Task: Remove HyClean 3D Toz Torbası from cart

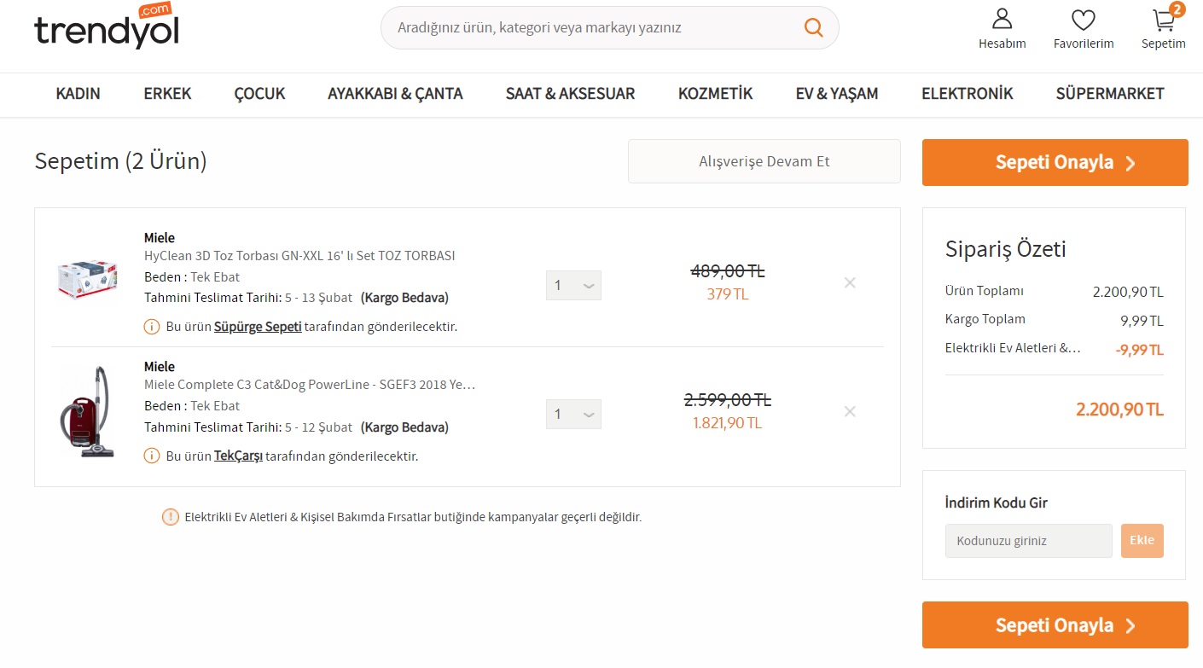Action: point(850,282)
